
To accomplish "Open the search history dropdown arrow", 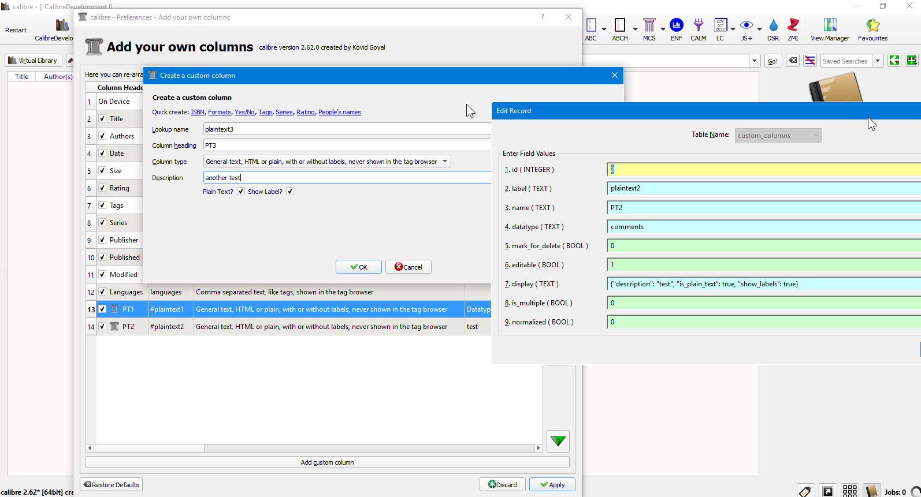I will click(x=755, y=61).
